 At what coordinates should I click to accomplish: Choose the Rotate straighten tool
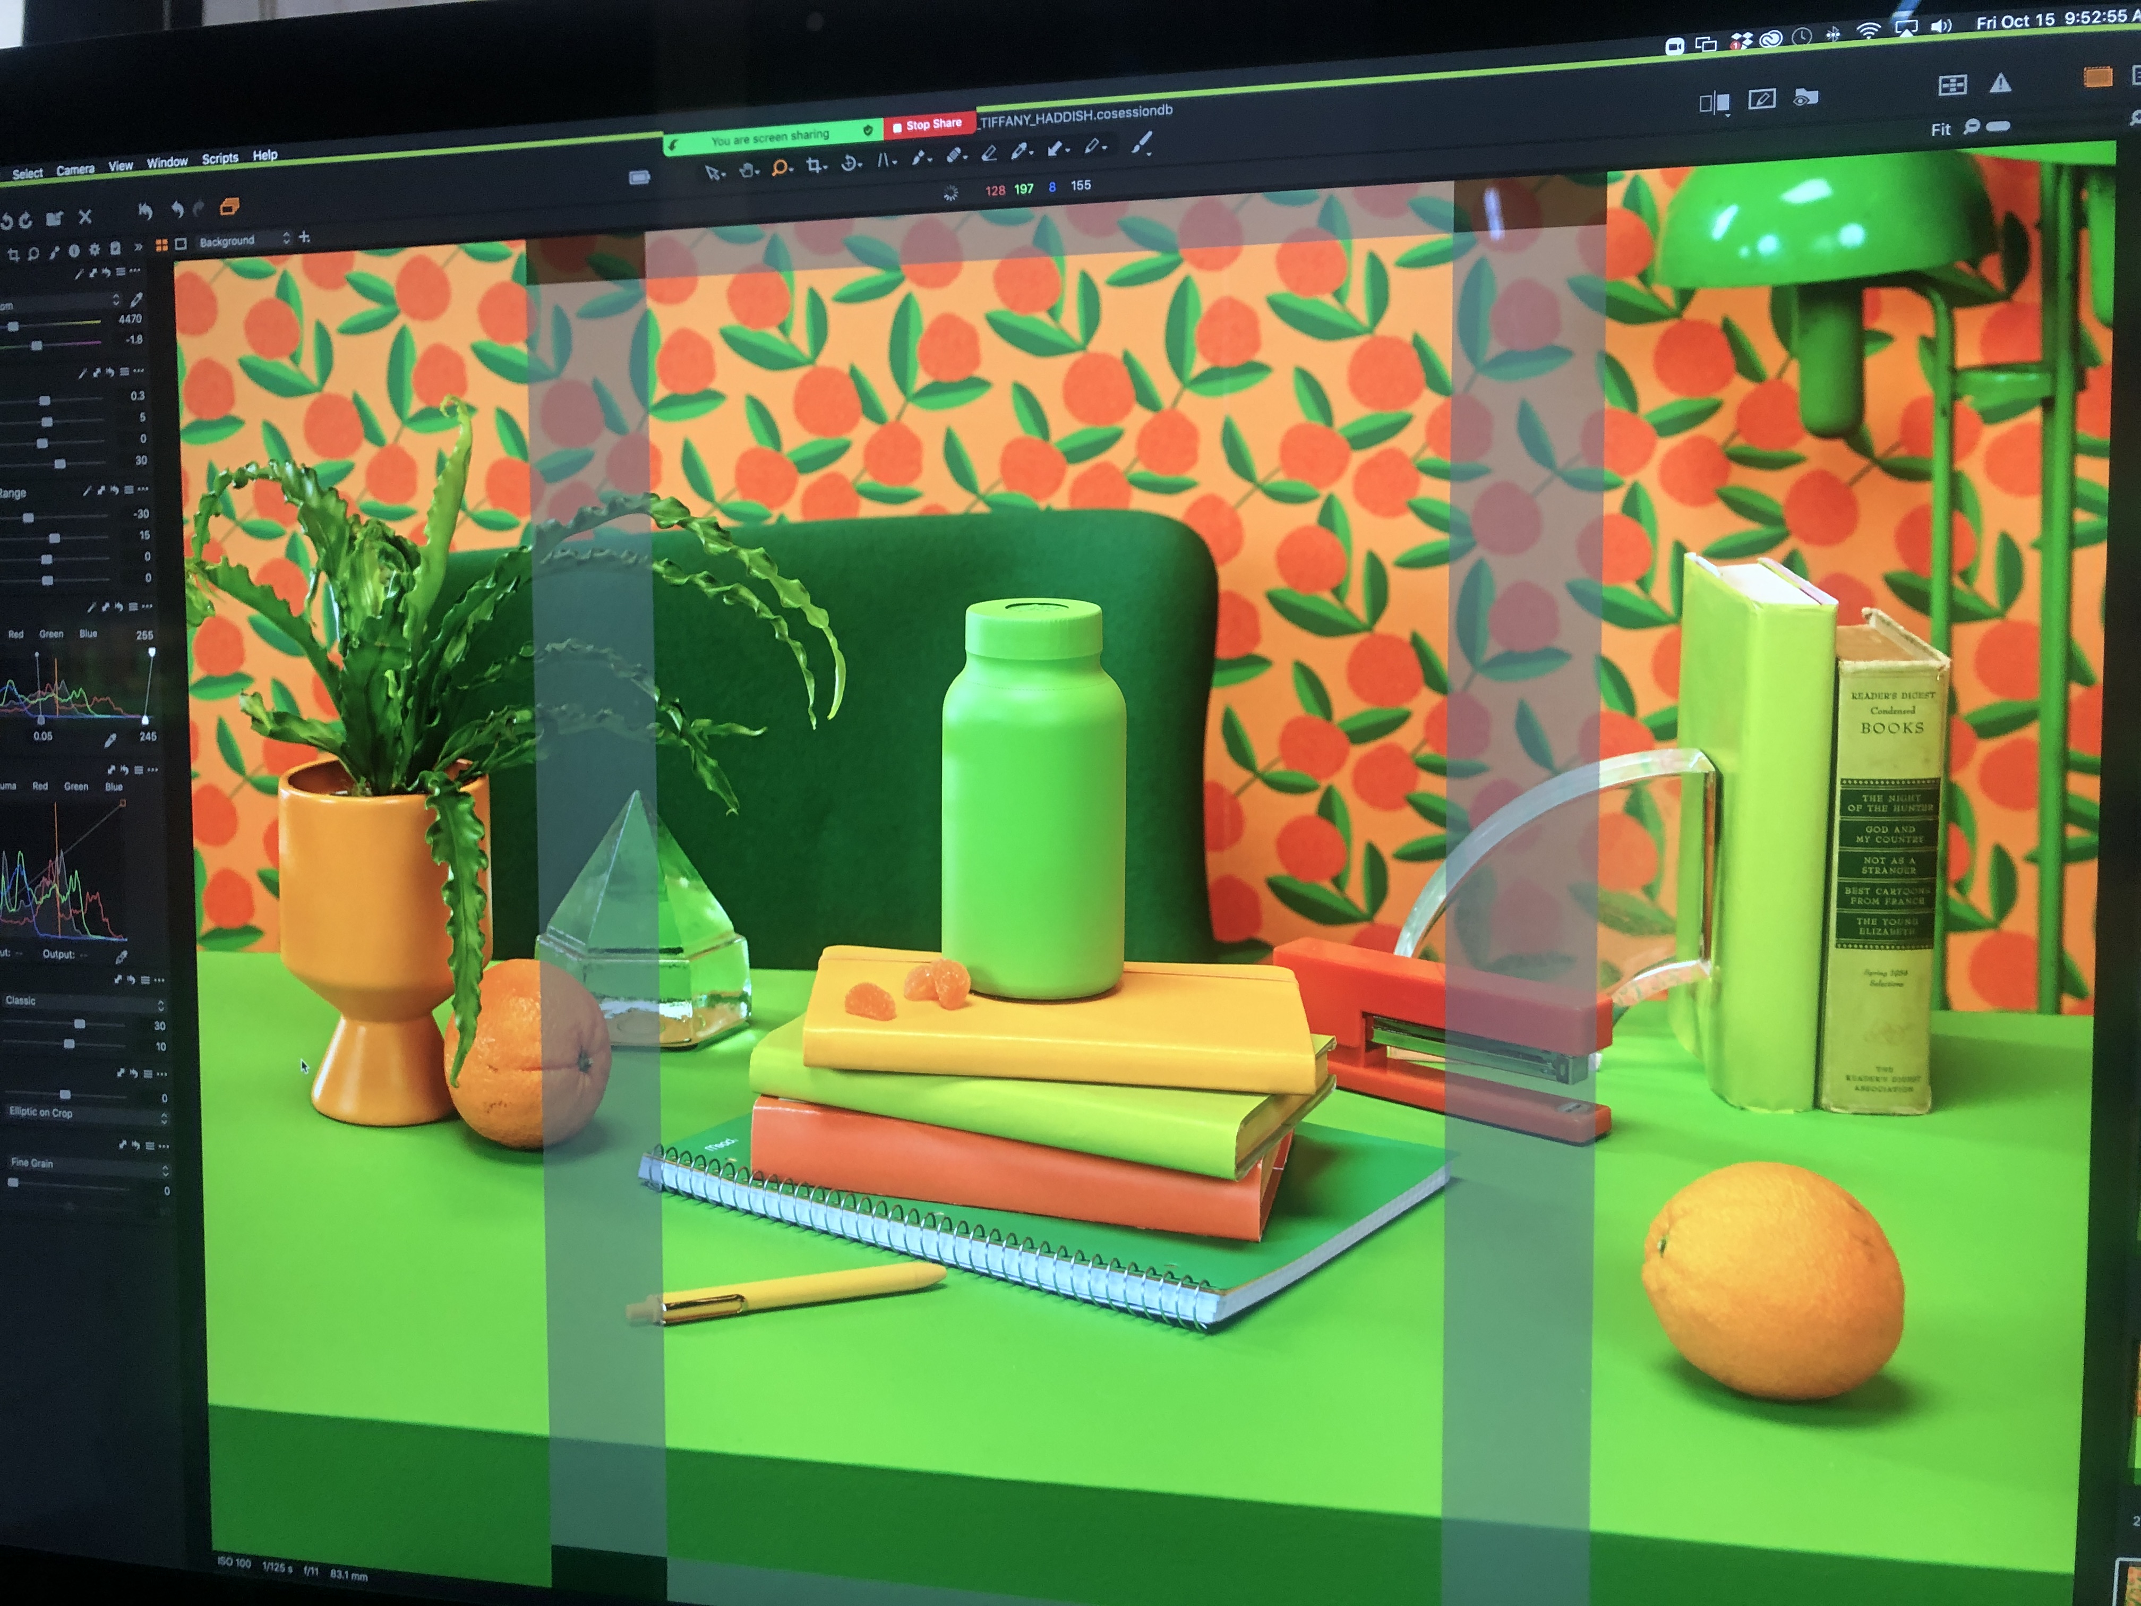[850, 163]
